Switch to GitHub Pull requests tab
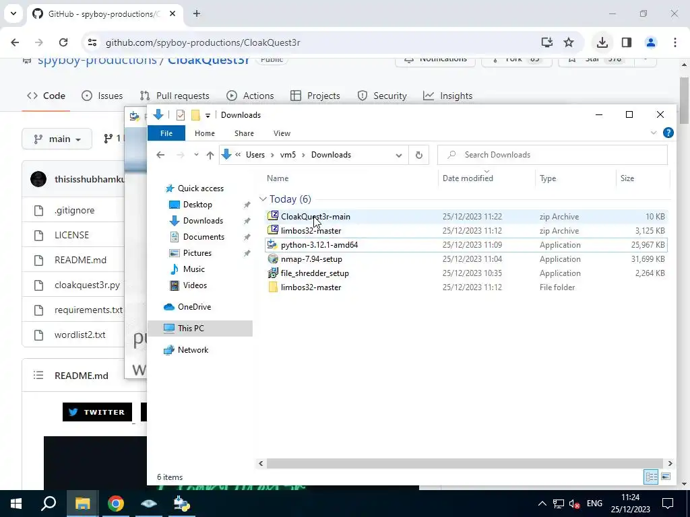Screen dimensions: 690x517 click(x=175, y=96)
